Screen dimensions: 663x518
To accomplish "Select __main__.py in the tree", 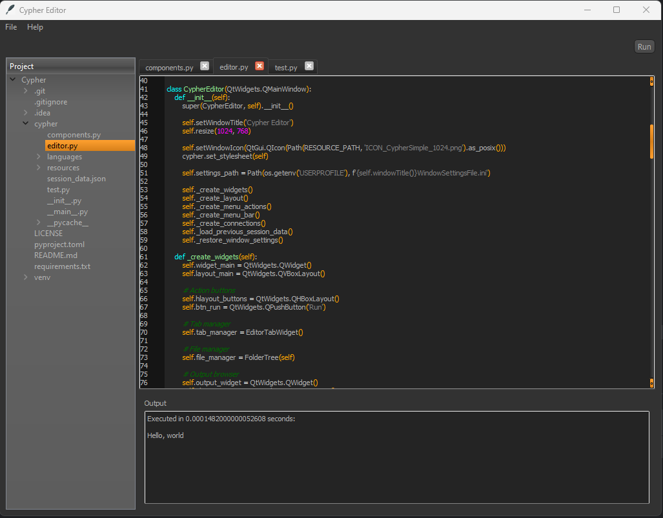I will (68, 212).
